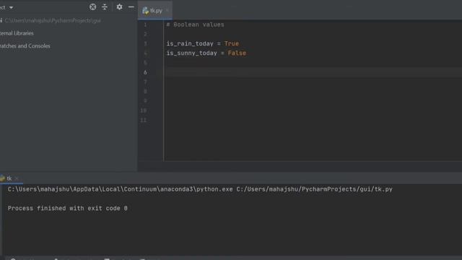Click 'Process finished with exit code 0' text
This screenshot has width=462, height=260.
coord(67,209)
